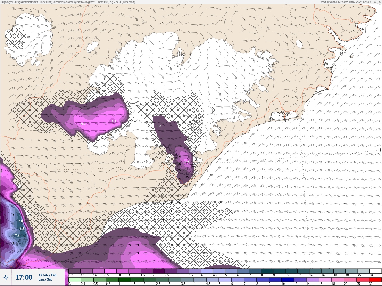The image size is (382, 286).
Task: Click the compass star icon beside 17:00
Action: [x=6, y=277]
